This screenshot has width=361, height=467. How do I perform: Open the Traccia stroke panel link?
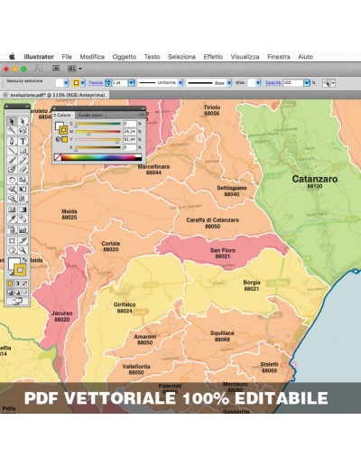pos(96,82)
